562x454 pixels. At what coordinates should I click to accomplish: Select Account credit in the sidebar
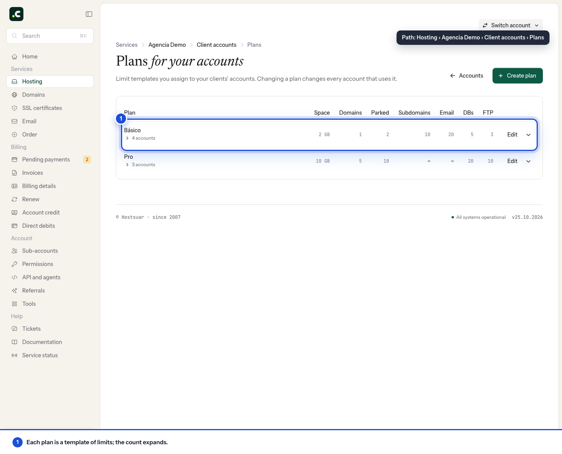(x=50, y=213)
